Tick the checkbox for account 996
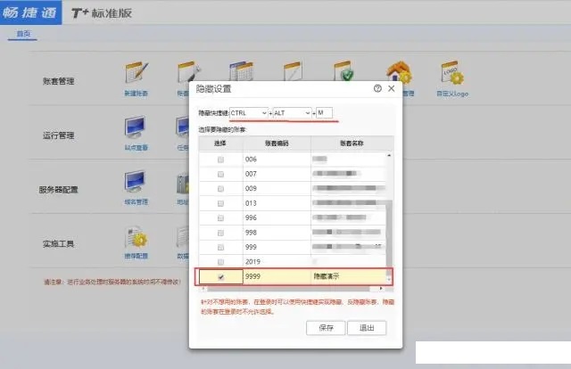 click(x=220, y=218)
